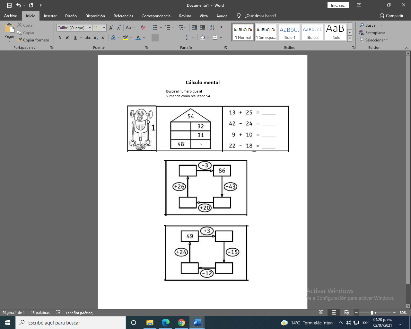The image size is (411, 329).
Task: Click the Sort A-Z icon
Action: tap(212, 28)
